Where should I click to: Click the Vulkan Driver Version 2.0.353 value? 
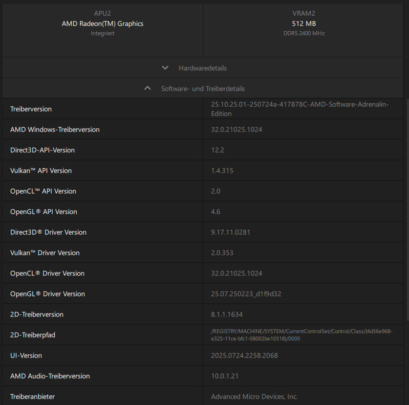click(x=222, y=253)
